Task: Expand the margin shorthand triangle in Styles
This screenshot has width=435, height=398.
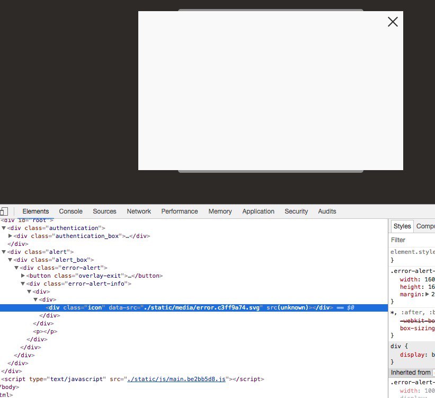Action: click(427, 294)
